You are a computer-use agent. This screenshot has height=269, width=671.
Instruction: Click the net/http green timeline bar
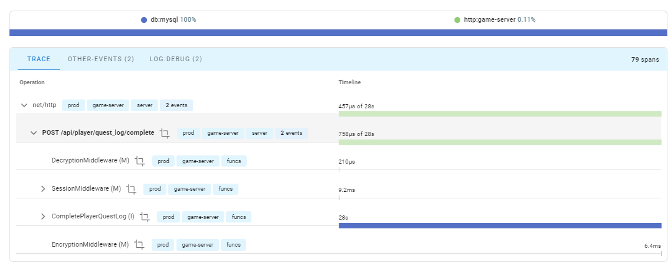point(500,114)
